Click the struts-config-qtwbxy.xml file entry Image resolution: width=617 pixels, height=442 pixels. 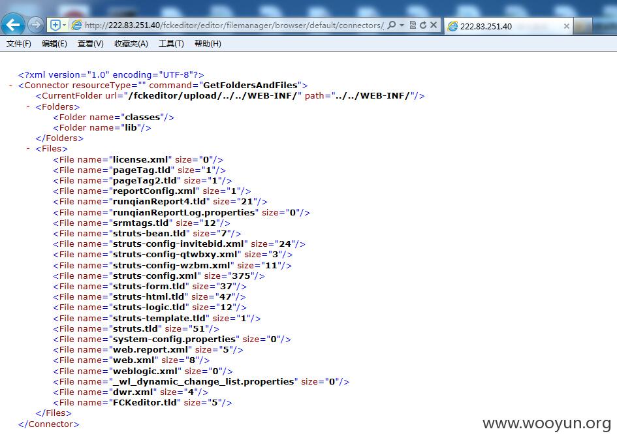(x=173, y=255)
